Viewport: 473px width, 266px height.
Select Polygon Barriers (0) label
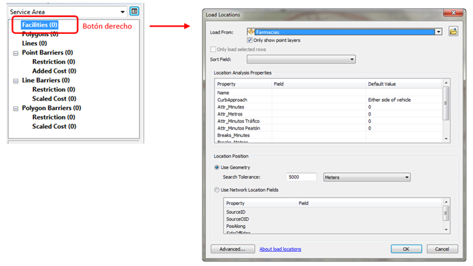click(52, 108)
